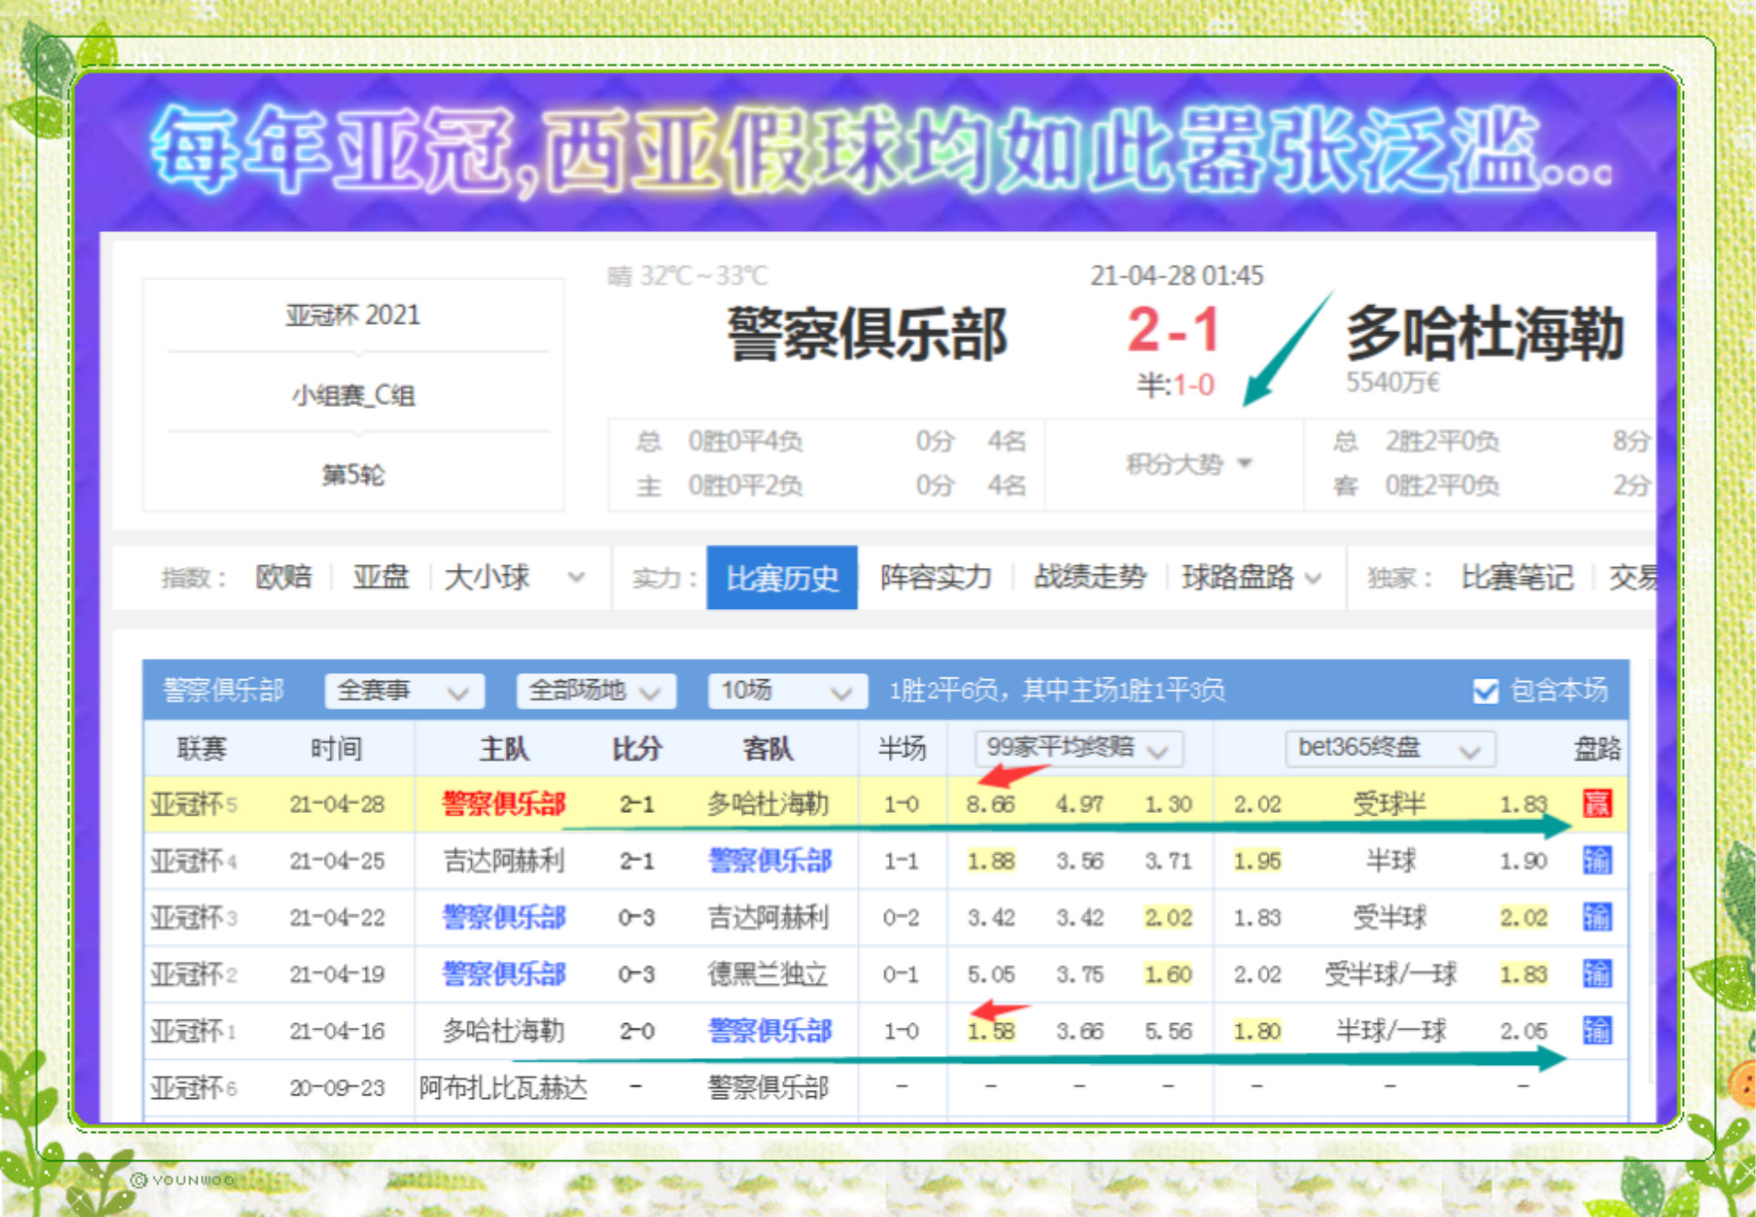Click the 8.66 odds value

991,805
